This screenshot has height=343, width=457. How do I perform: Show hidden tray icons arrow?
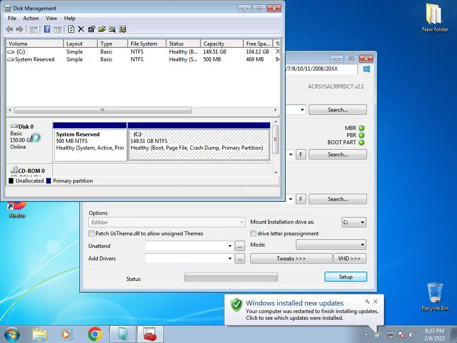(x=366, y=335)
